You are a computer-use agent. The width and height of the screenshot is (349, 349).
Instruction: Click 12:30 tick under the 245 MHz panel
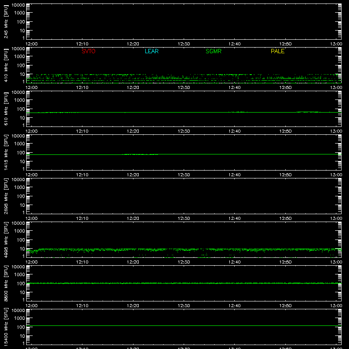184,44
